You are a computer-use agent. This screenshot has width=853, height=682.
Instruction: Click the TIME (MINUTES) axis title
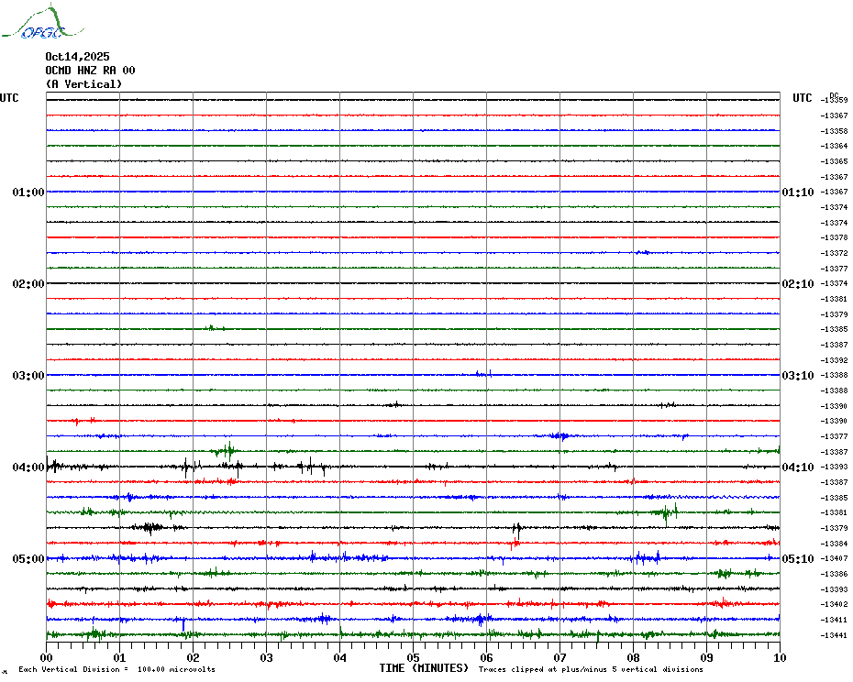click(x=424, y=669)
